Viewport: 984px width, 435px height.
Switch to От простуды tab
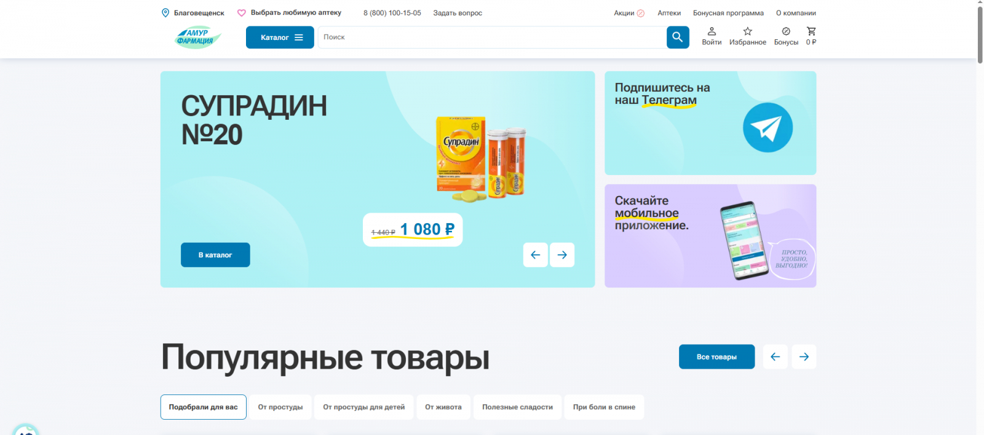pyautogui.click(x=280, y=407)
